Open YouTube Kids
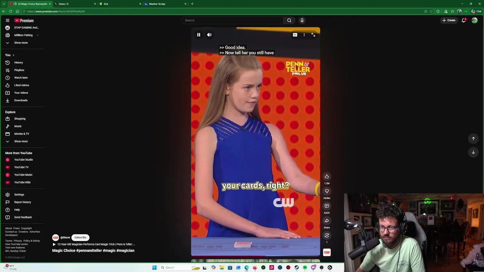The height and width of the screenshot is (272, 484). [x=22, y=182]
